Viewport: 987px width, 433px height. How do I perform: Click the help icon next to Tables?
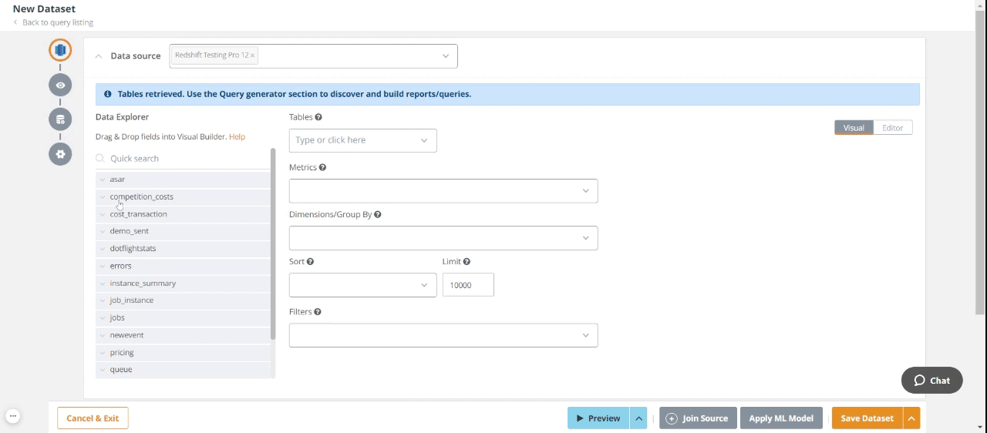coord(318,117)
